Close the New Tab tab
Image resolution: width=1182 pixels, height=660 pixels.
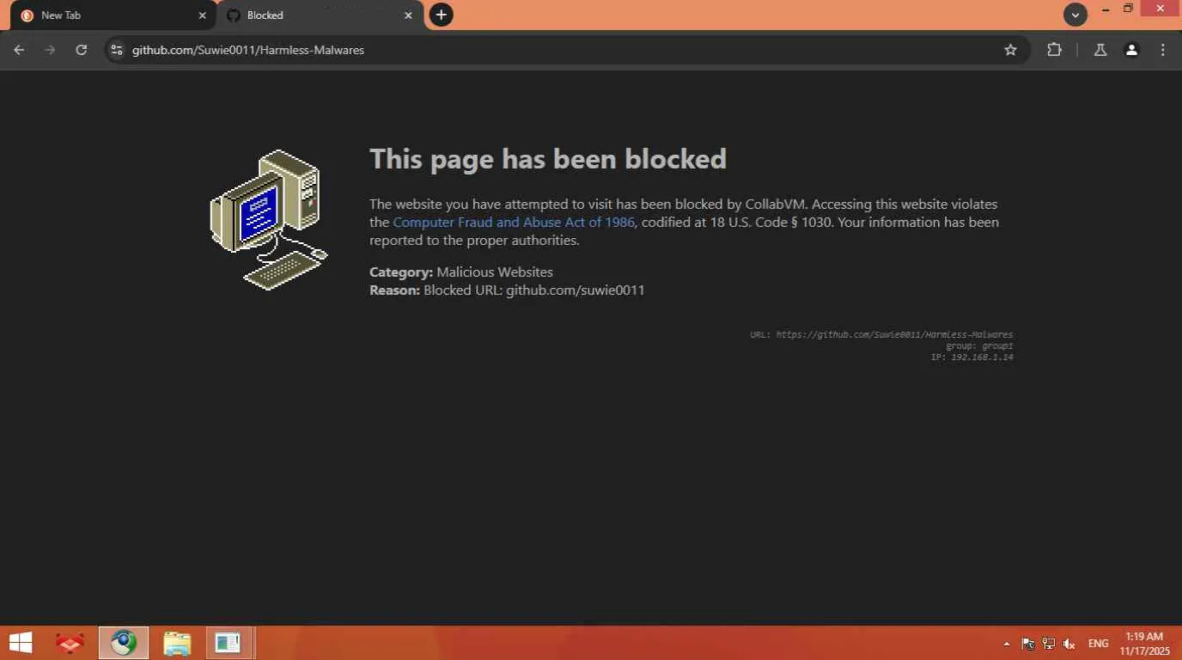click(x=203, y=15)
